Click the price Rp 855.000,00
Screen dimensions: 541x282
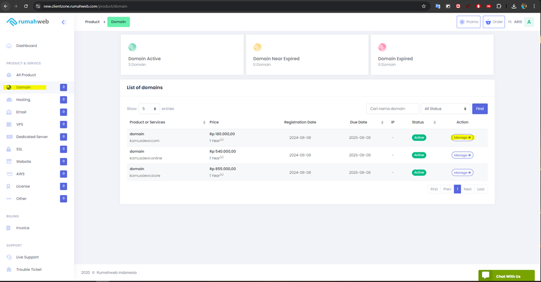223,169
